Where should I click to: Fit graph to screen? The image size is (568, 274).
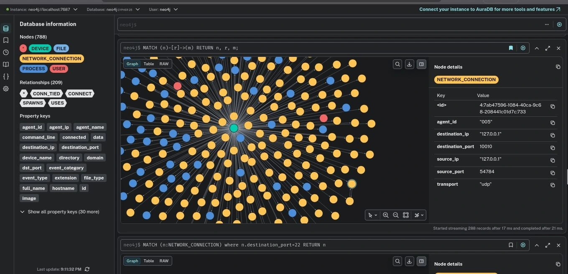pos(406,215)
